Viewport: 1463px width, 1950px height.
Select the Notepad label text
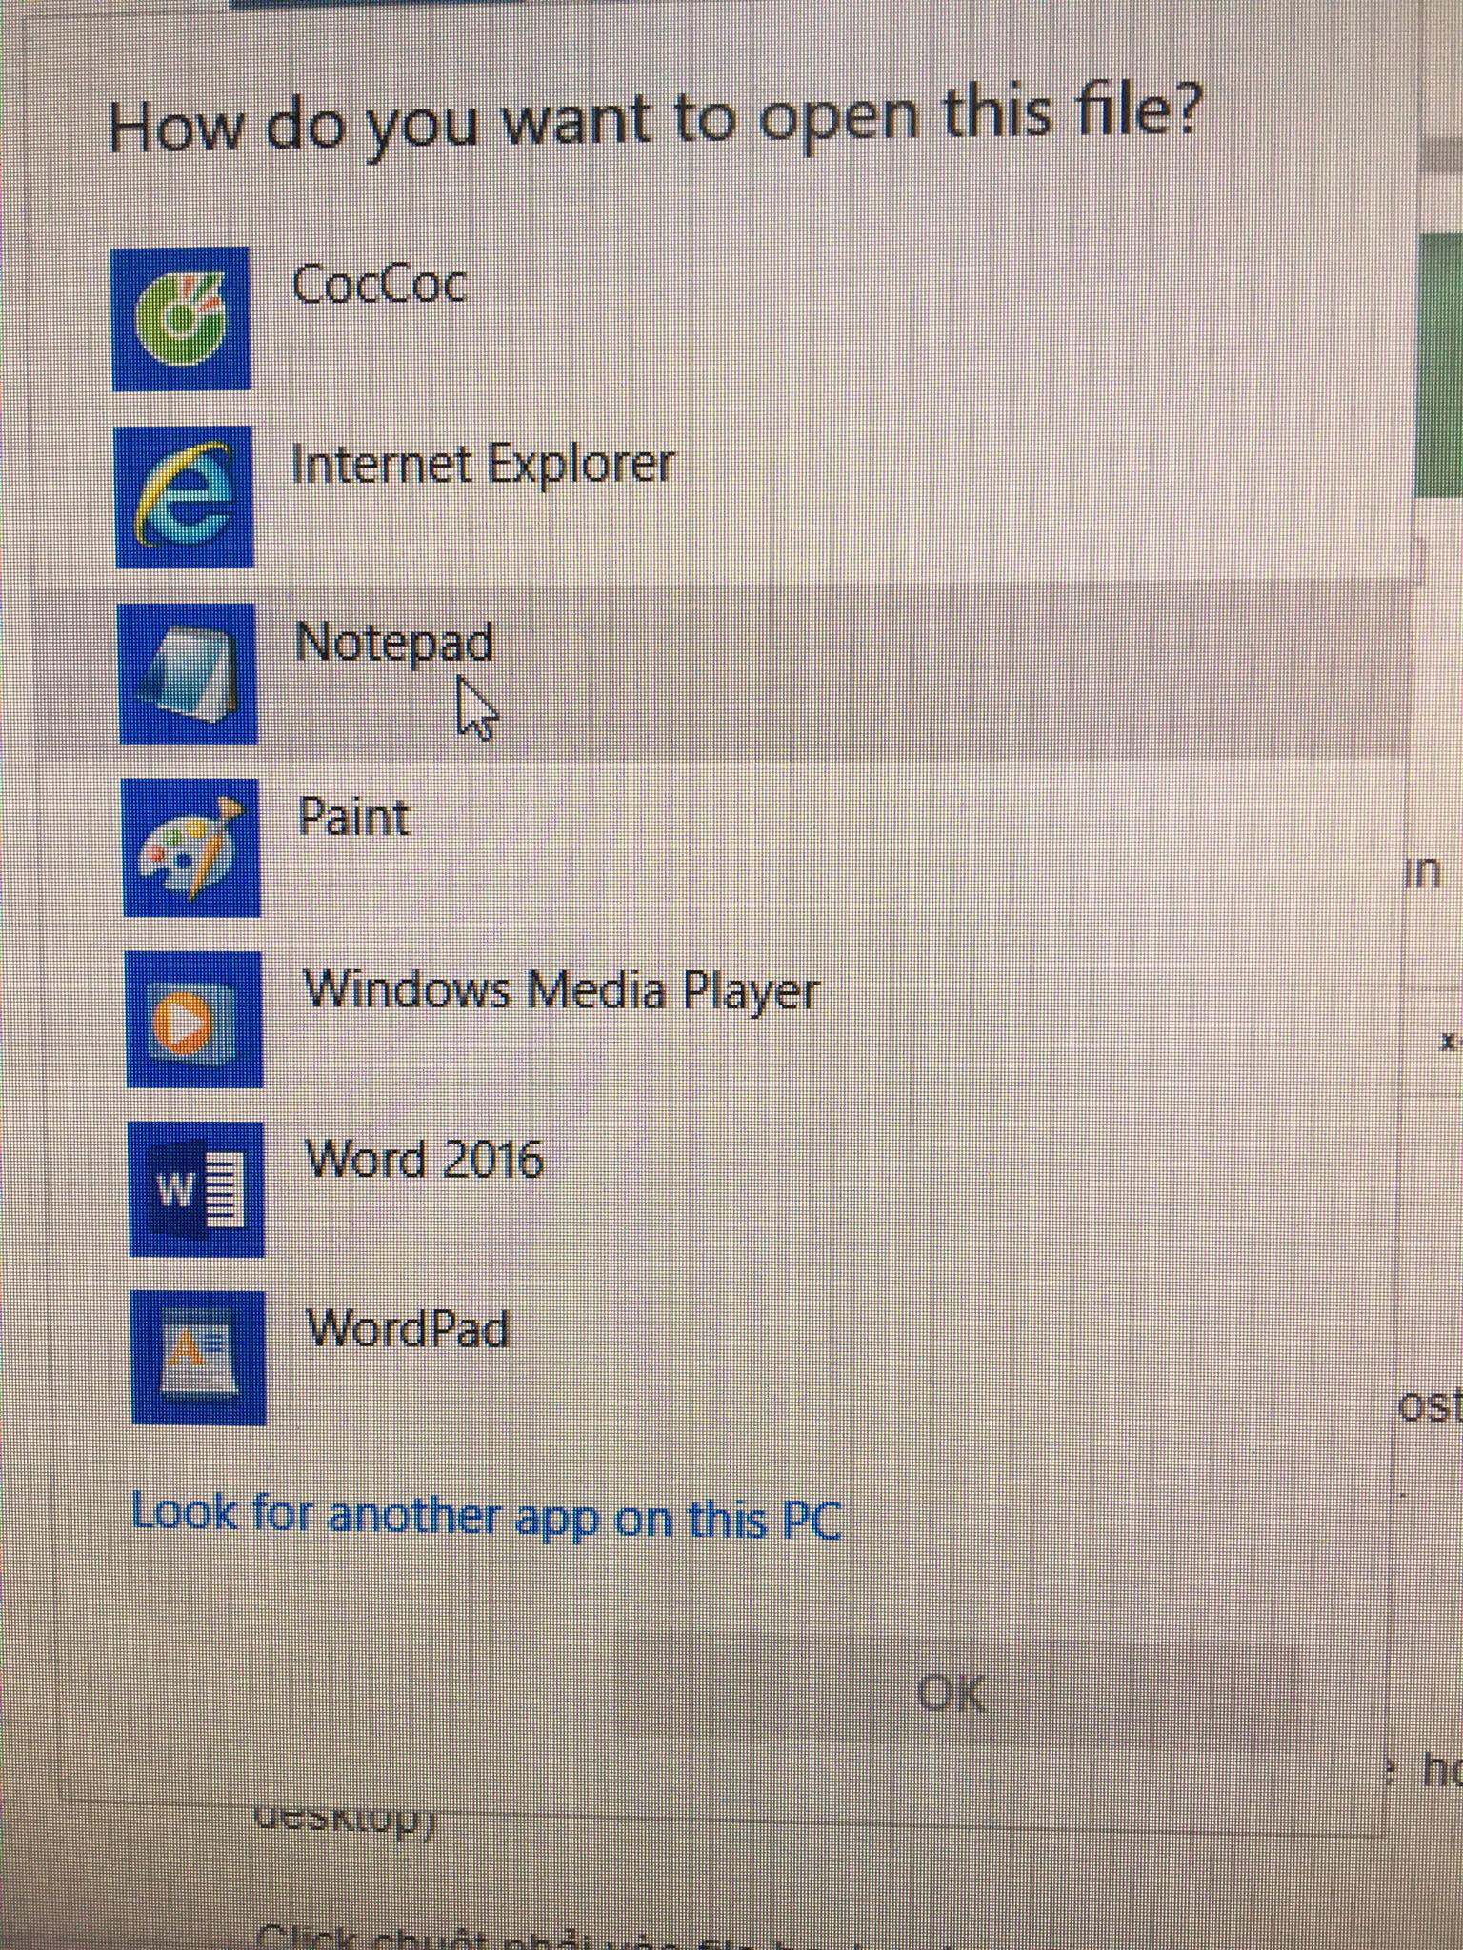tap(394, 643)
